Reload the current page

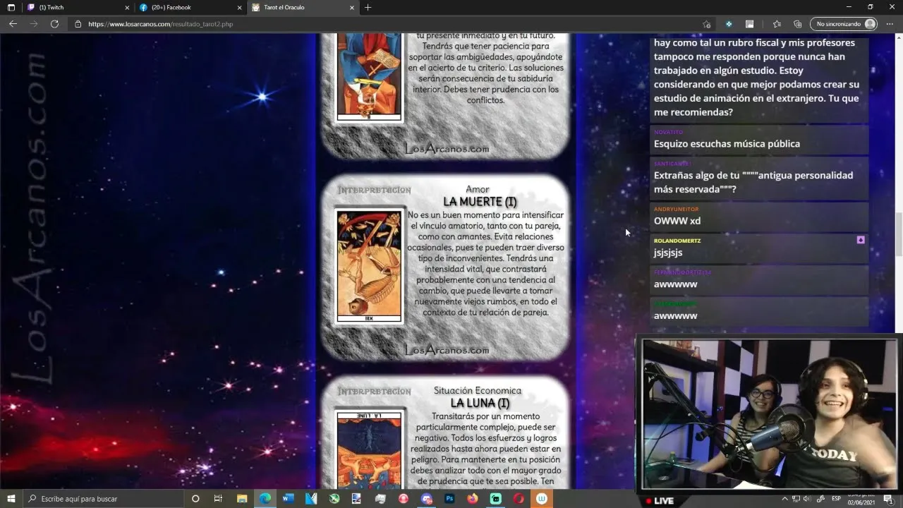pos(54,24)
